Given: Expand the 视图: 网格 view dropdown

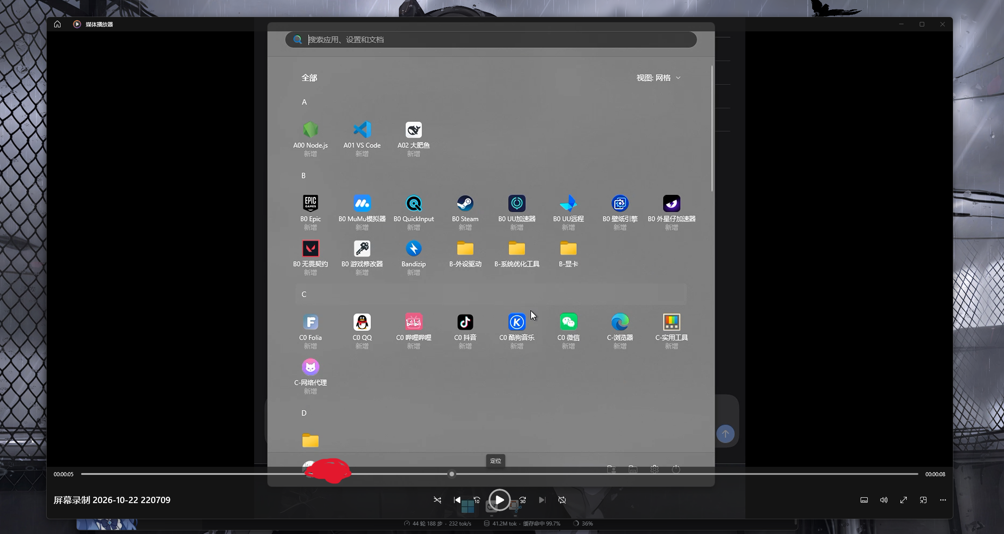Looking at the screenshot, I should click(658, 78).
